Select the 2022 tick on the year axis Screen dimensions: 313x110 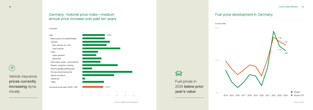tap(274, 96)
